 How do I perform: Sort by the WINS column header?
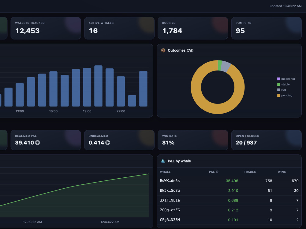click(282, 172)
